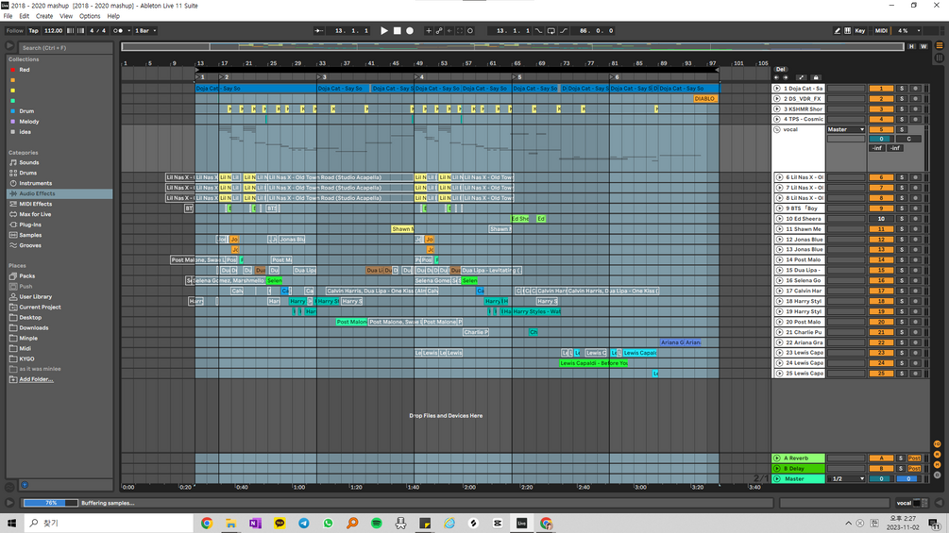Open MIDI Effects category
This screenshot has width=949, height=533.
pos(35,204)
